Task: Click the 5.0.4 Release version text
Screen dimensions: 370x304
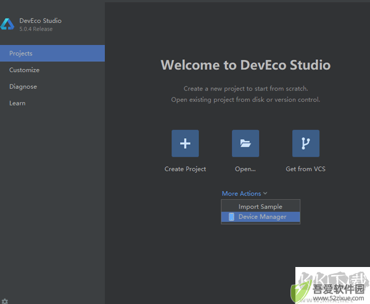Action: [36, 29]
